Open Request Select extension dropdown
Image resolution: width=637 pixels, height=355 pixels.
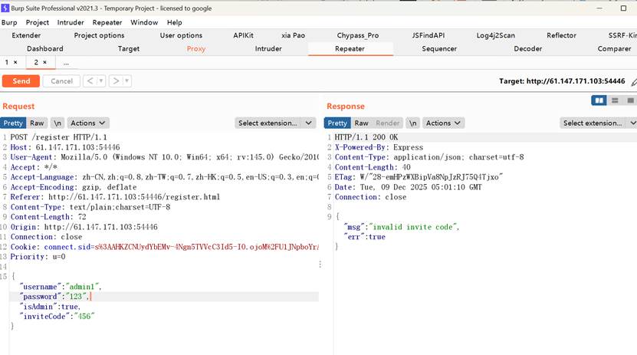(x=275, y=123)
